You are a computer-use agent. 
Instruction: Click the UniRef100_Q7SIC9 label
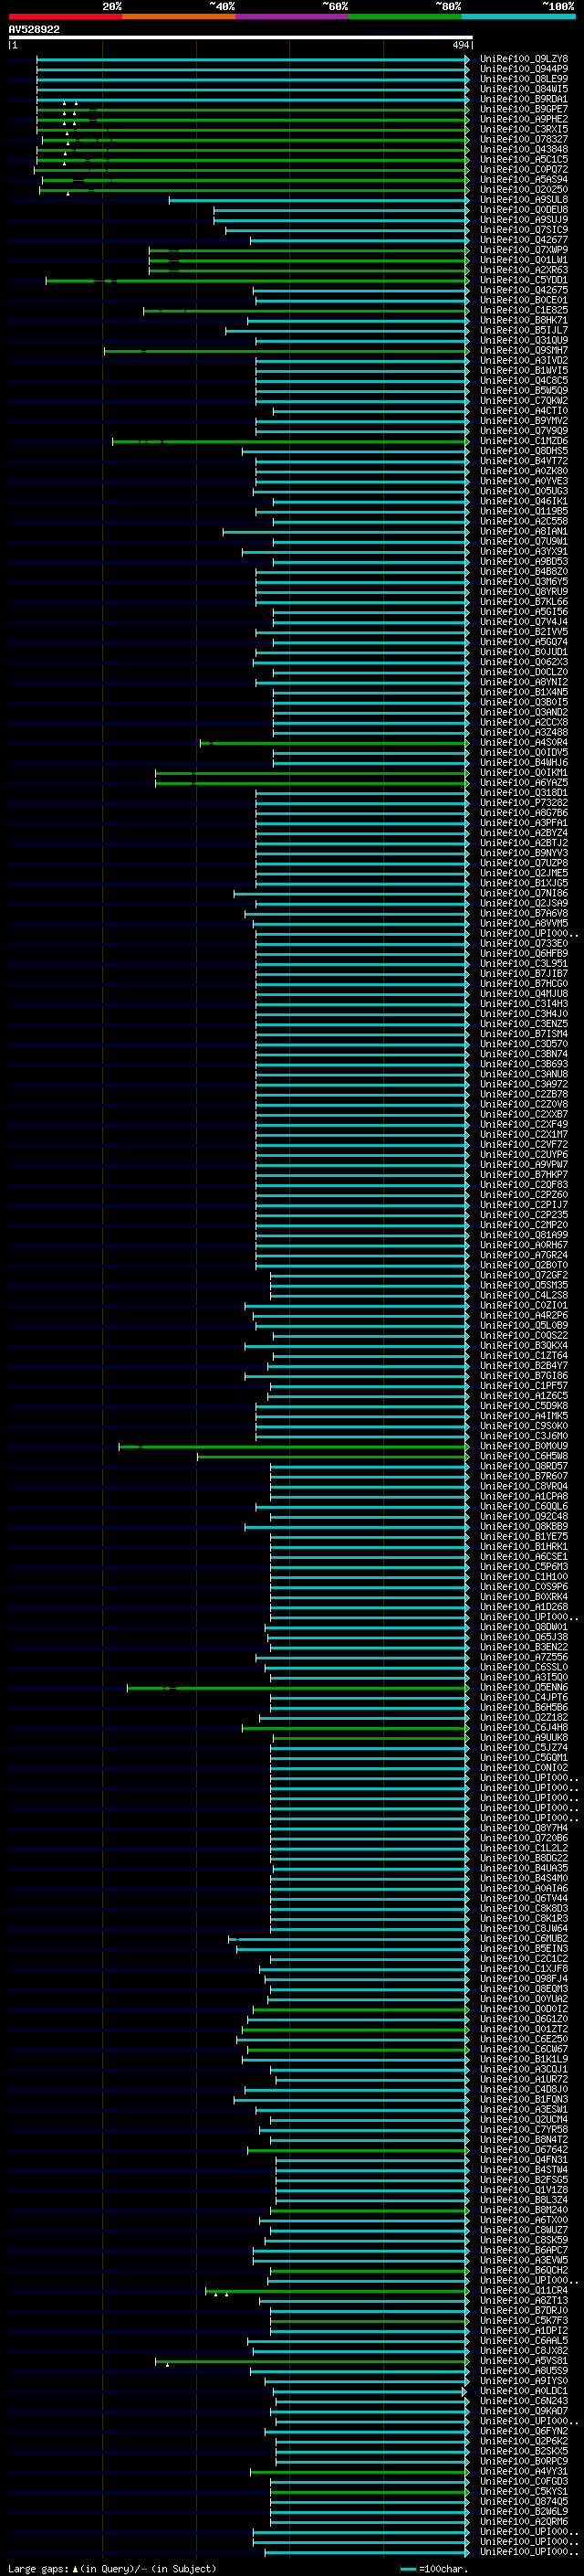(x=524, y=230)
